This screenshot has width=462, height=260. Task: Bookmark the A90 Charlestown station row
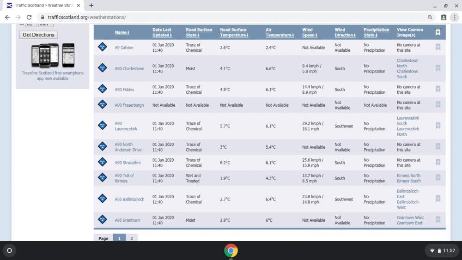438,68
